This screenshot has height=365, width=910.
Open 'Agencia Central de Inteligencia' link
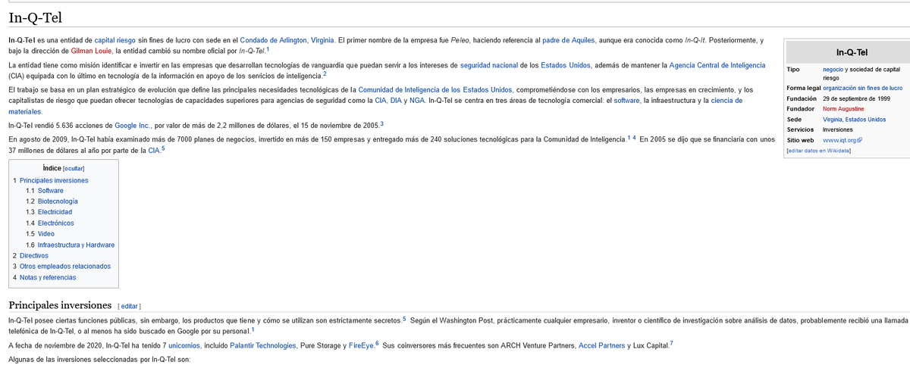pos(717,65)
